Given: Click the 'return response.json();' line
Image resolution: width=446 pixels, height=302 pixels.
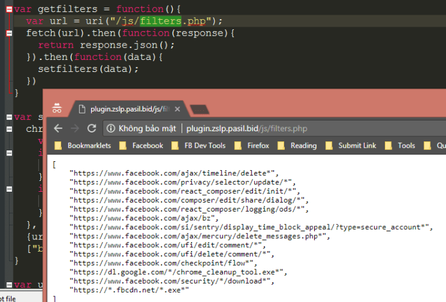Looking at the screenshot, I should [x=106, y=45].
